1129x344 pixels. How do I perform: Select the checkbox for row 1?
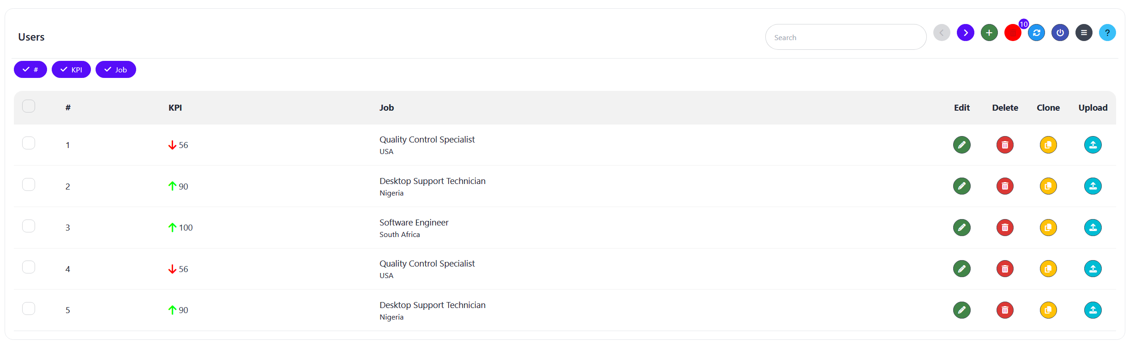29,143
